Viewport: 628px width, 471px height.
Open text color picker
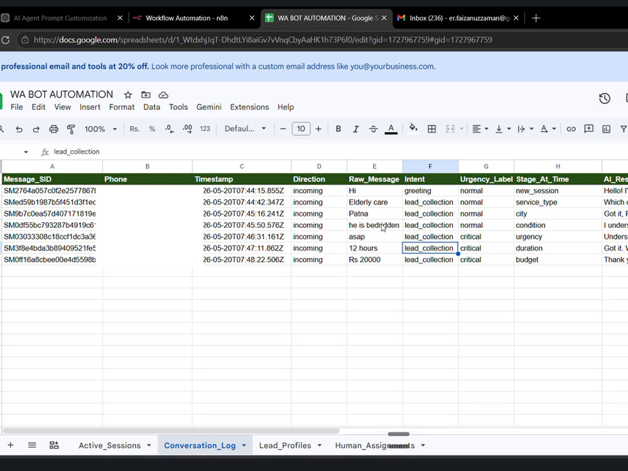pyautogui.click(x=391, y=129)
